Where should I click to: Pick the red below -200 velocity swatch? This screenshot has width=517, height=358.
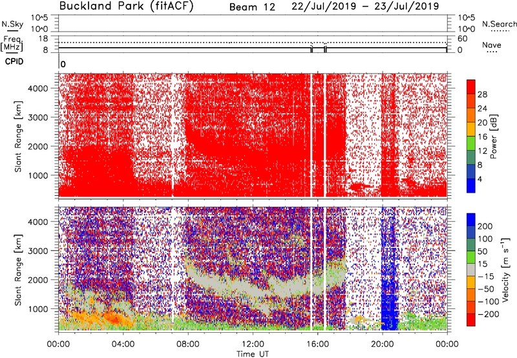471,320
